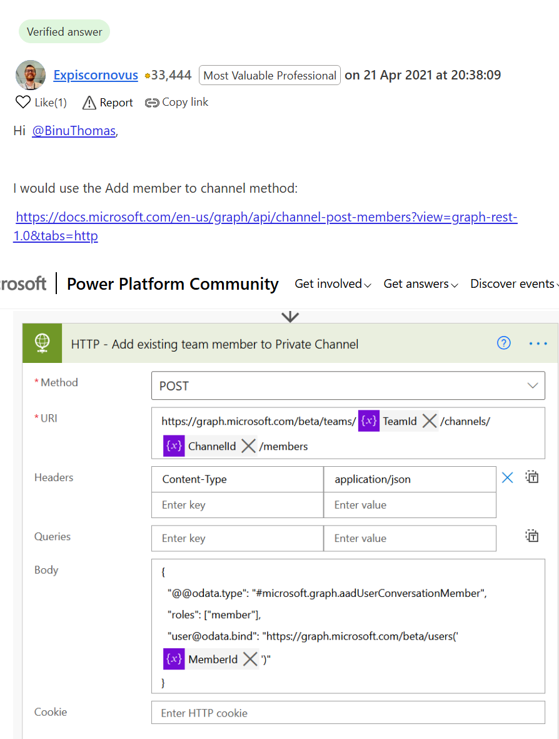Open the Power Platform Community home link
The width and height of the screenshot is (559, 739).
coord(173,283)
